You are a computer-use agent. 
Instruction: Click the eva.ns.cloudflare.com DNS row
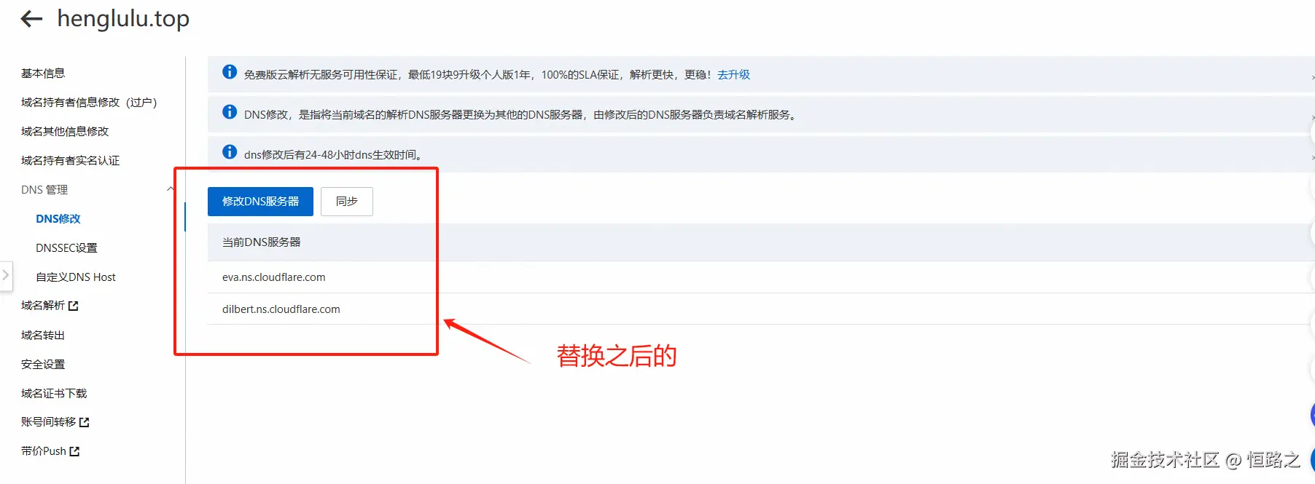[x=761, y=277]
